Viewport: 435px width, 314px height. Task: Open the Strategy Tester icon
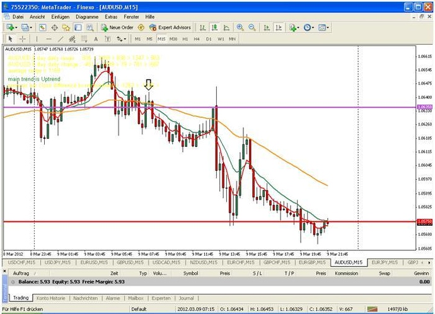tap(90, 28)
